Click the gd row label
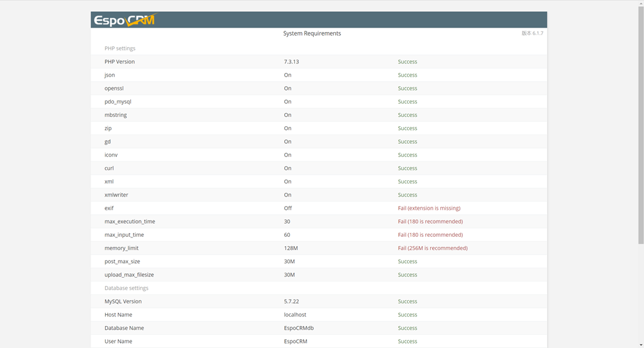Screen dimensions: 644x348 [108, 141]
